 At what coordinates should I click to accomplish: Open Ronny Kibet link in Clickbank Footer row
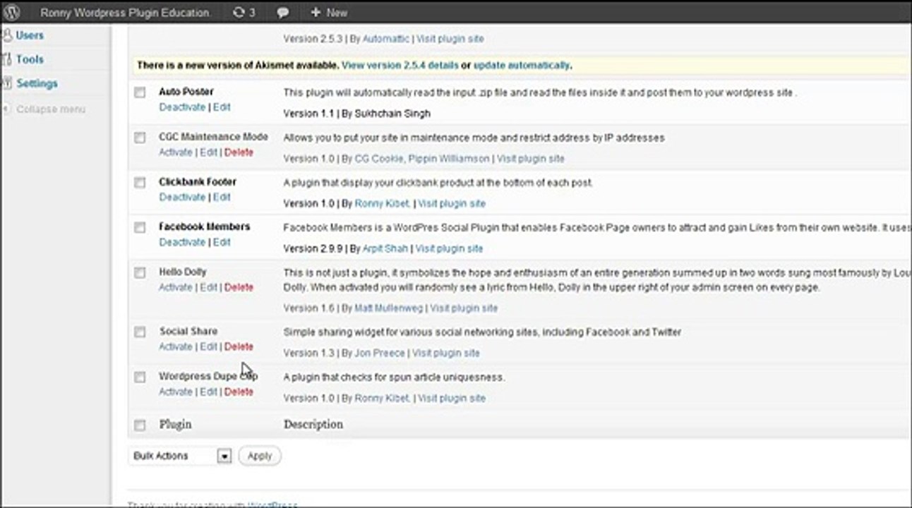click(382, 203)
